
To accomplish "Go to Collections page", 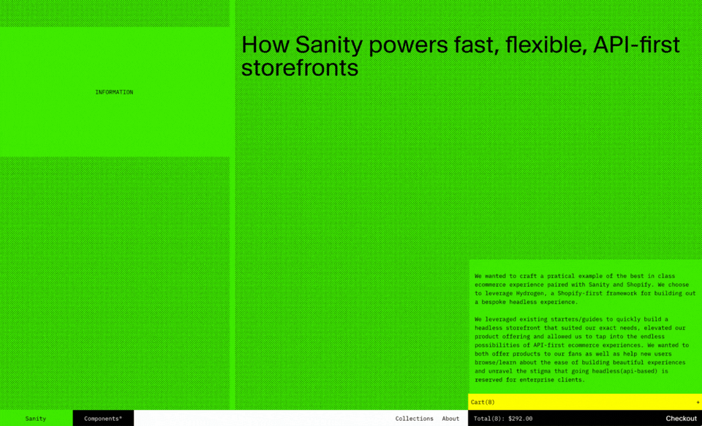I will click(x=414, y=419).
